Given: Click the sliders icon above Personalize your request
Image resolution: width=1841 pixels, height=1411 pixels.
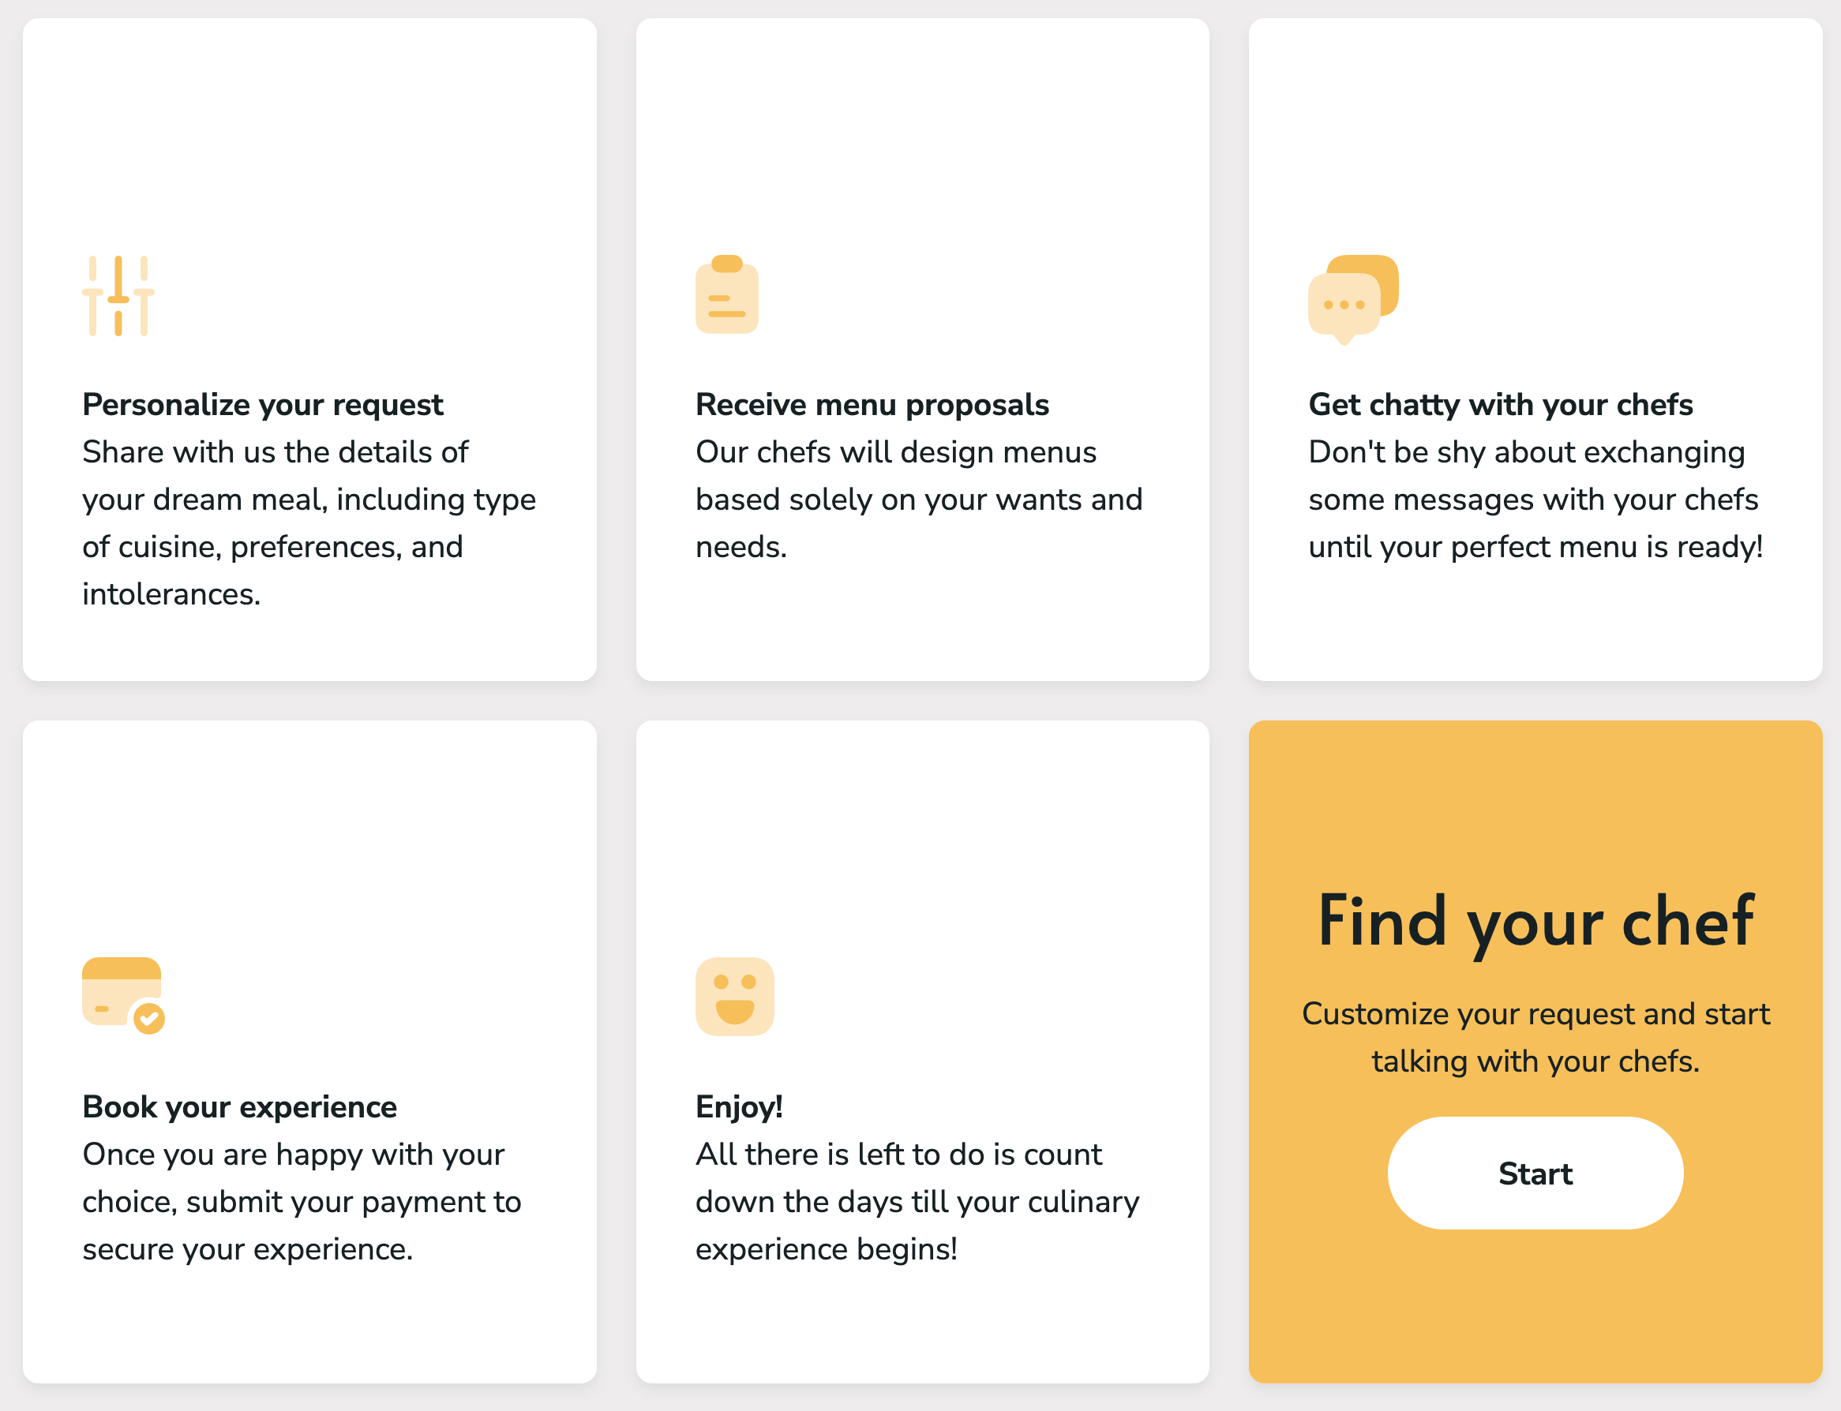Looking at the screenshot, I should click(x=118, y=296).
